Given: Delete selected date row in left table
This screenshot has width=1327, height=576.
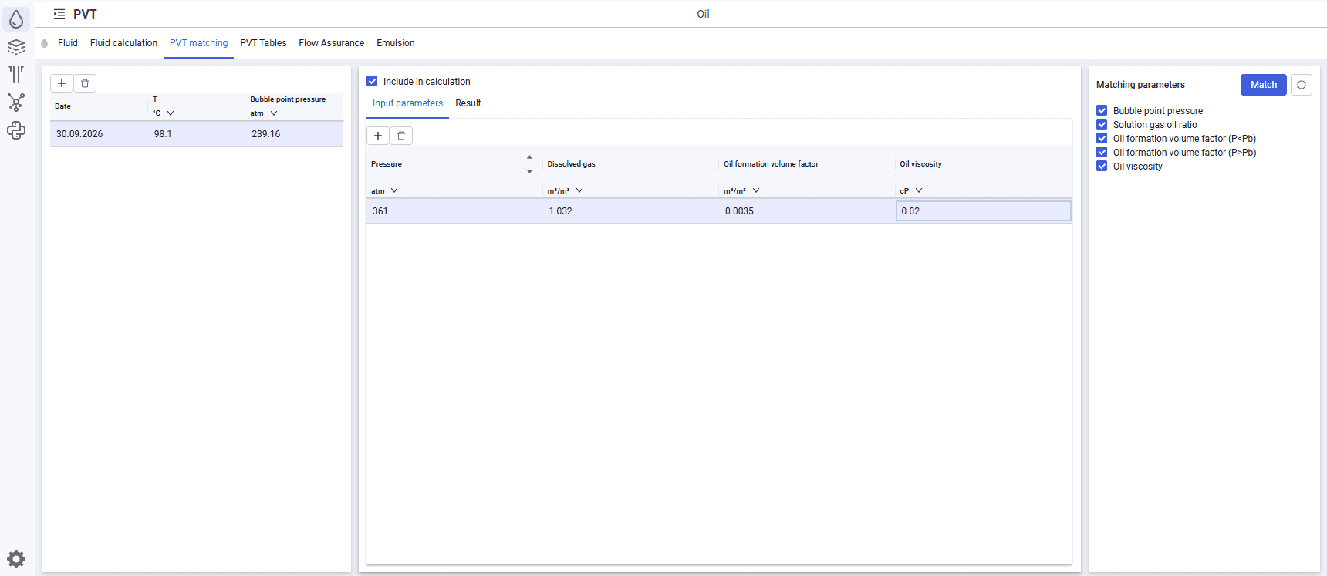Looking at the screenshot, I should click(85, 83).
